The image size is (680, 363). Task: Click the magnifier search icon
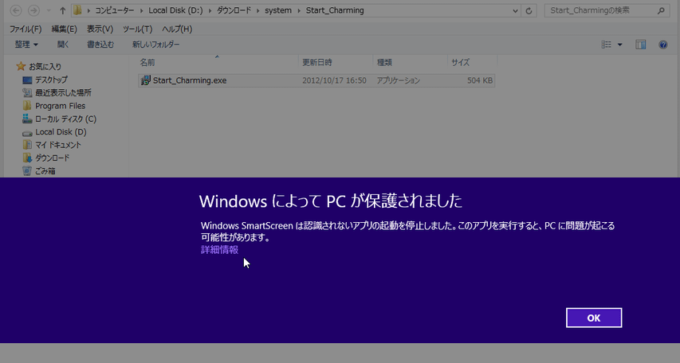pos(661,10)
